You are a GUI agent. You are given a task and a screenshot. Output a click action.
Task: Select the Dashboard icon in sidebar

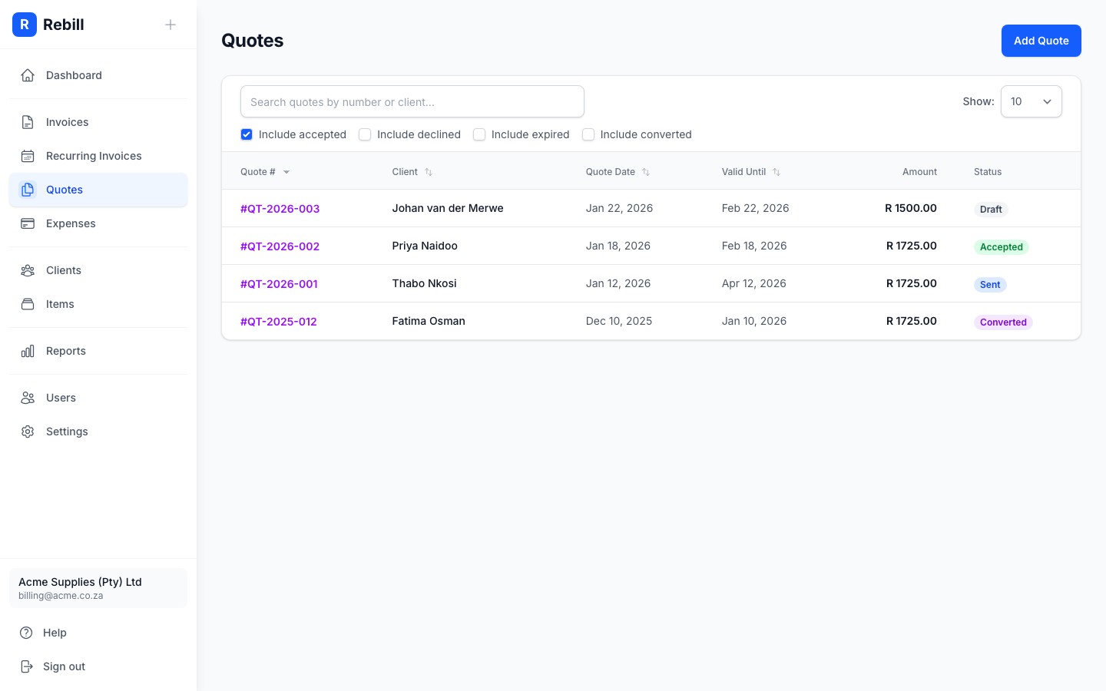tap(28, 74)
